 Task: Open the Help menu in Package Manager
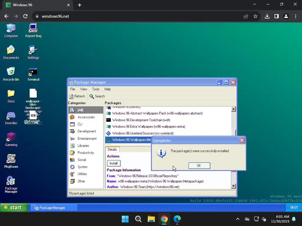click(107, 89)
